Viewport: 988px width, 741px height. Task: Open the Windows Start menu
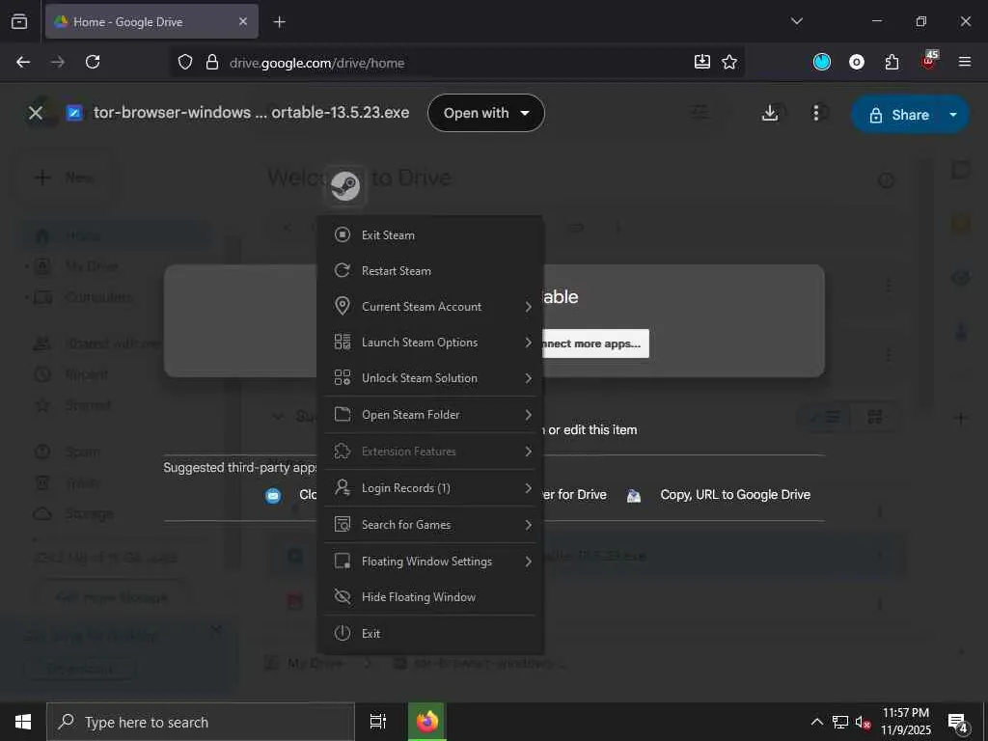(23, 722)
